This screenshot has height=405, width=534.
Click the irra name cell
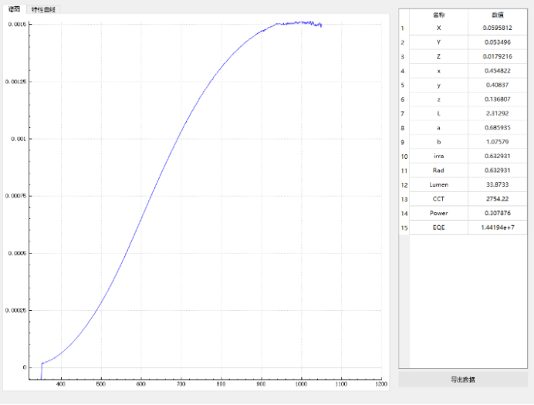(x=438, y=156)
